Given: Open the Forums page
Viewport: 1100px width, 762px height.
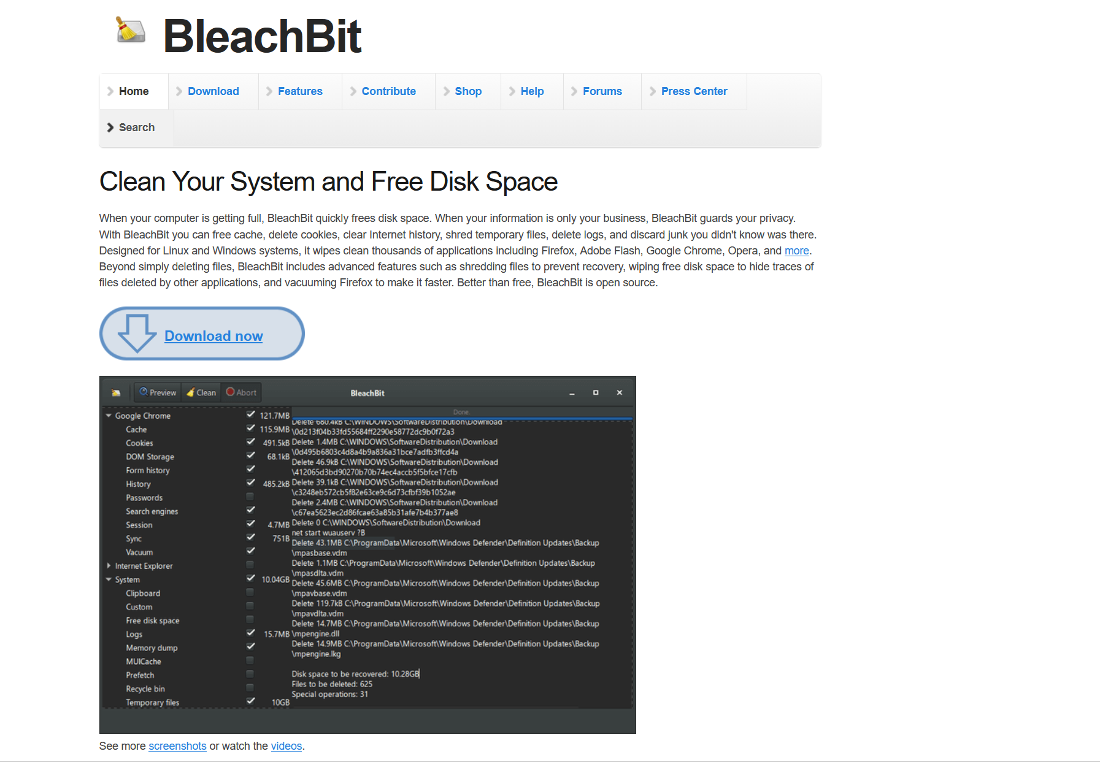Looking at the screenshot, I should (602, 91).
